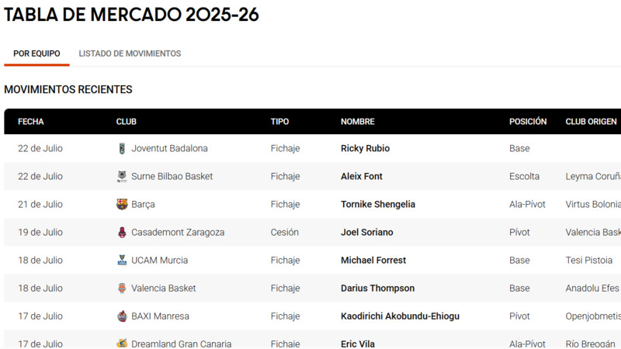Open Kaodirichi Akobundu-Ehiogu player link

coord(400,316)
